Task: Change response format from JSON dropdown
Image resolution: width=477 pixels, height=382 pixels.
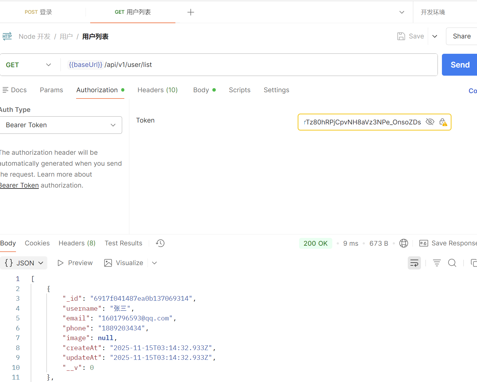Action: tap(24, 263)
